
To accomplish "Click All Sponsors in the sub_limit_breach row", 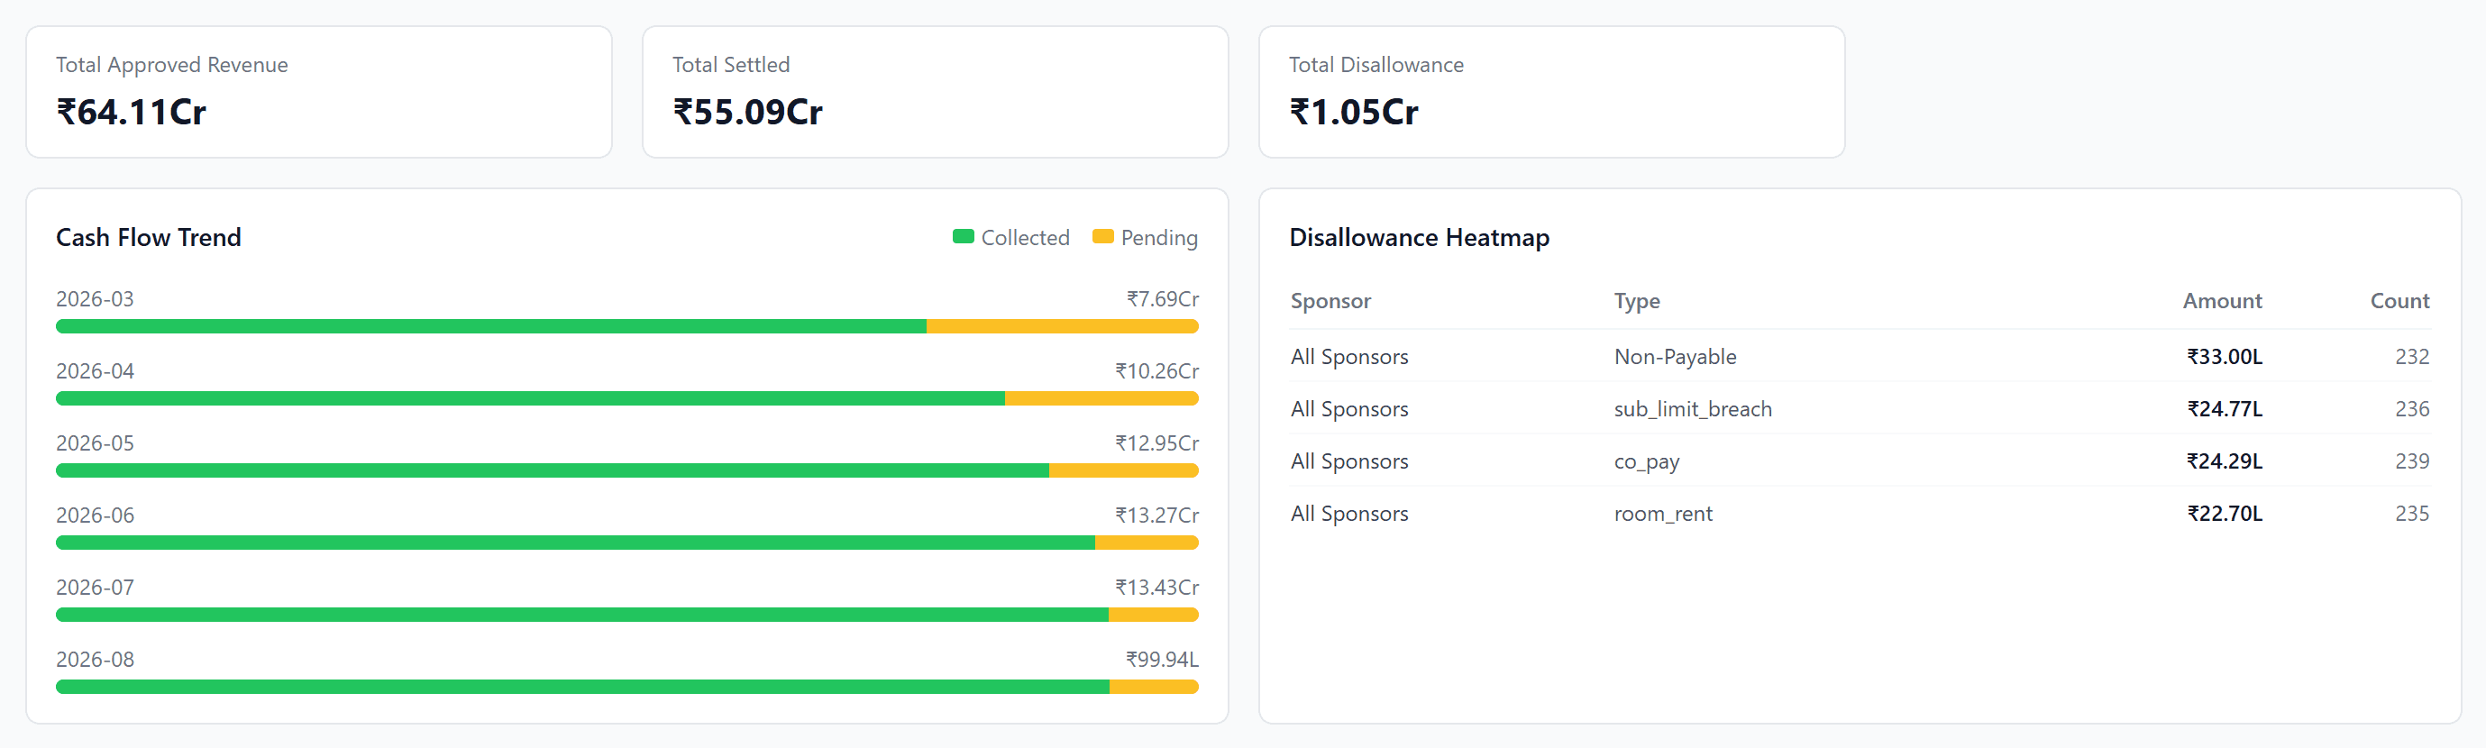I will [x=1349, y=409].
